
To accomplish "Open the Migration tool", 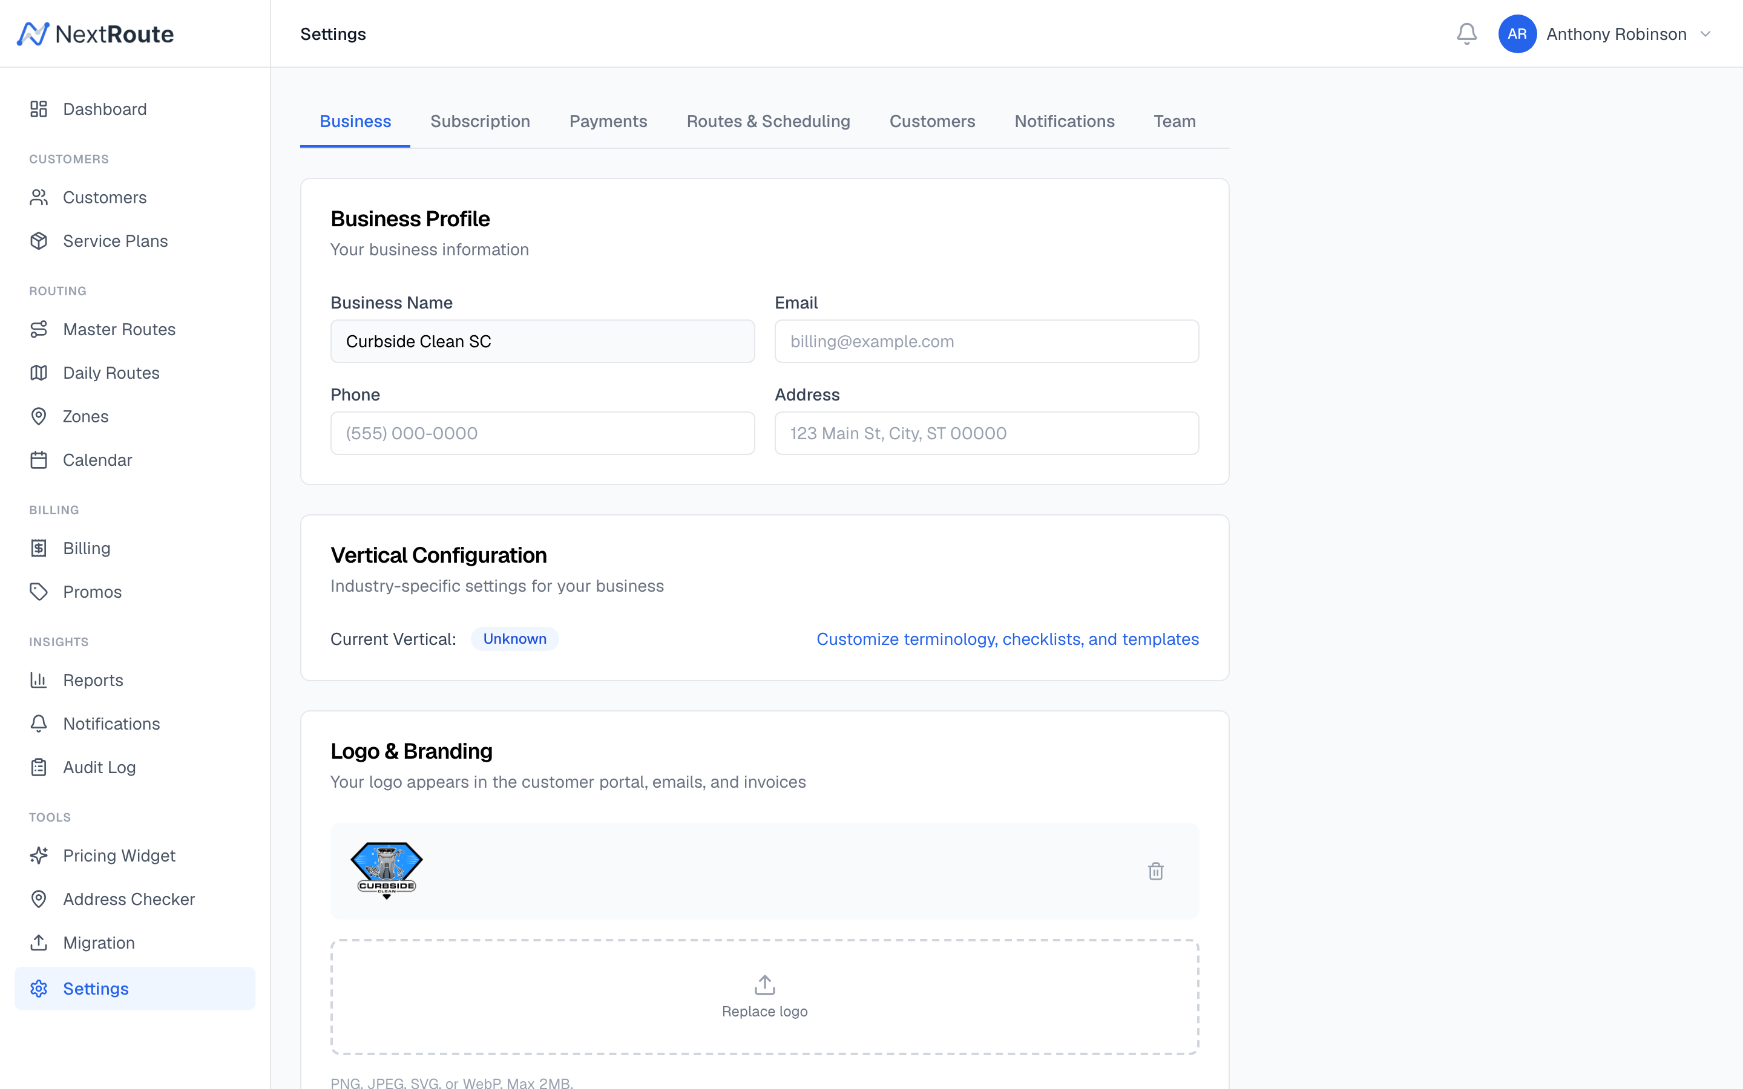I will [98, 942].
